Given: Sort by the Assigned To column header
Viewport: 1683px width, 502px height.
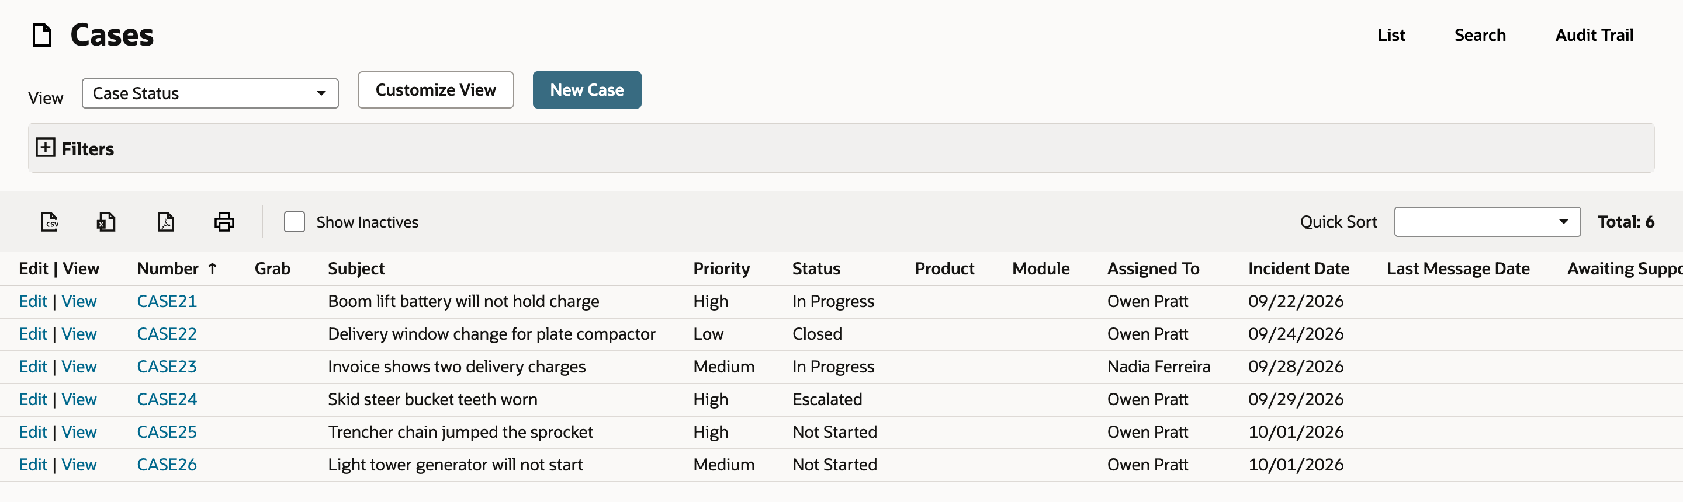Looking at the screenshot, I should [1153, 269].
